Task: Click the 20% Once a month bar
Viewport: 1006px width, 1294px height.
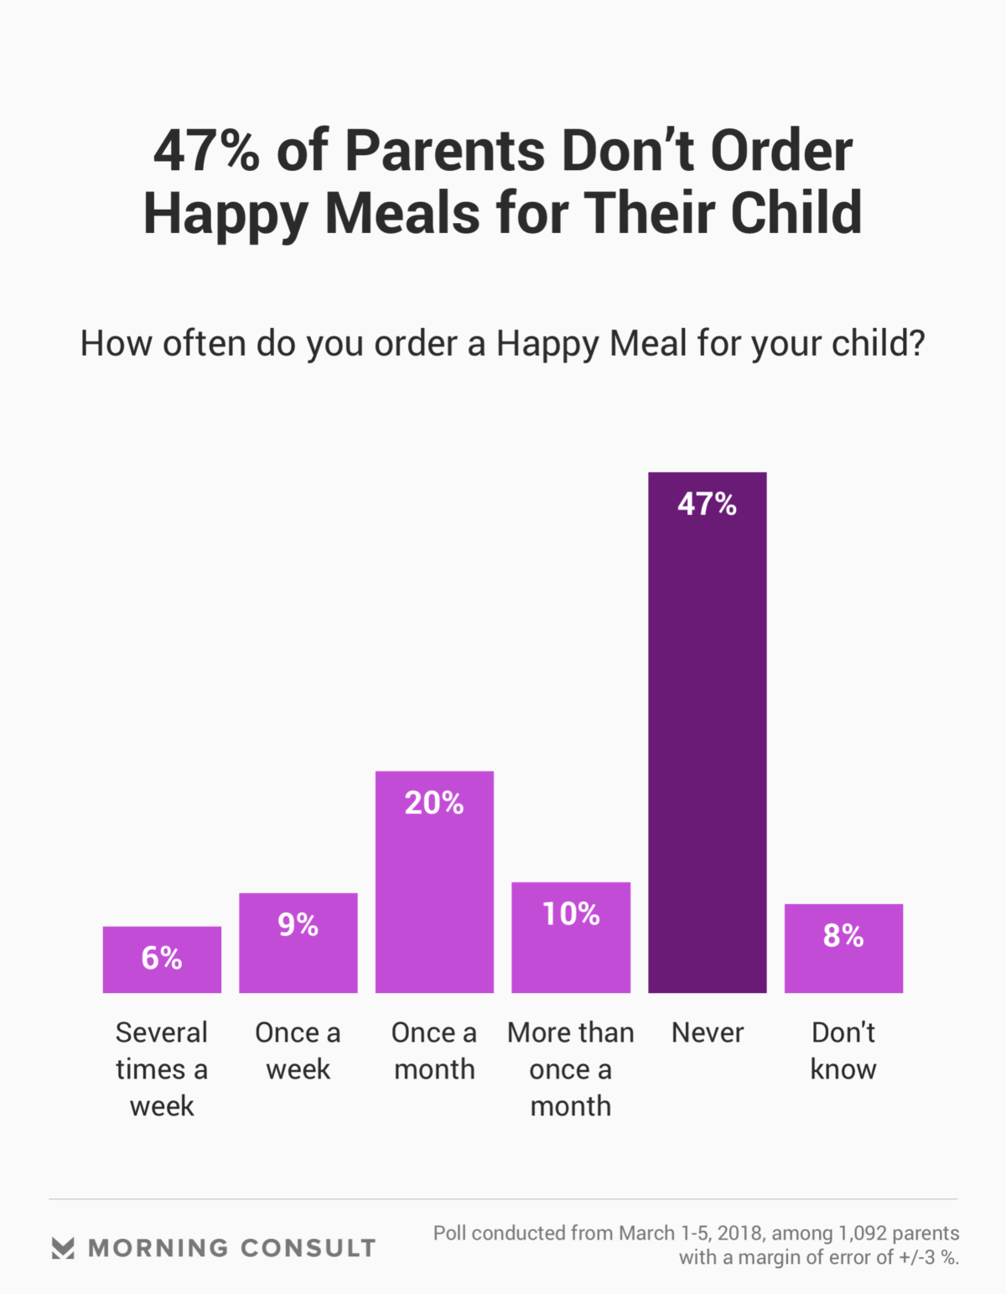Action: pyautogui.click(x=434, y=882)
